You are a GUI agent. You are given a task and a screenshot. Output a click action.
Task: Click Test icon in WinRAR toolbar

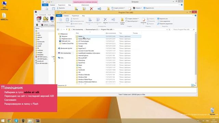point(52,19)
